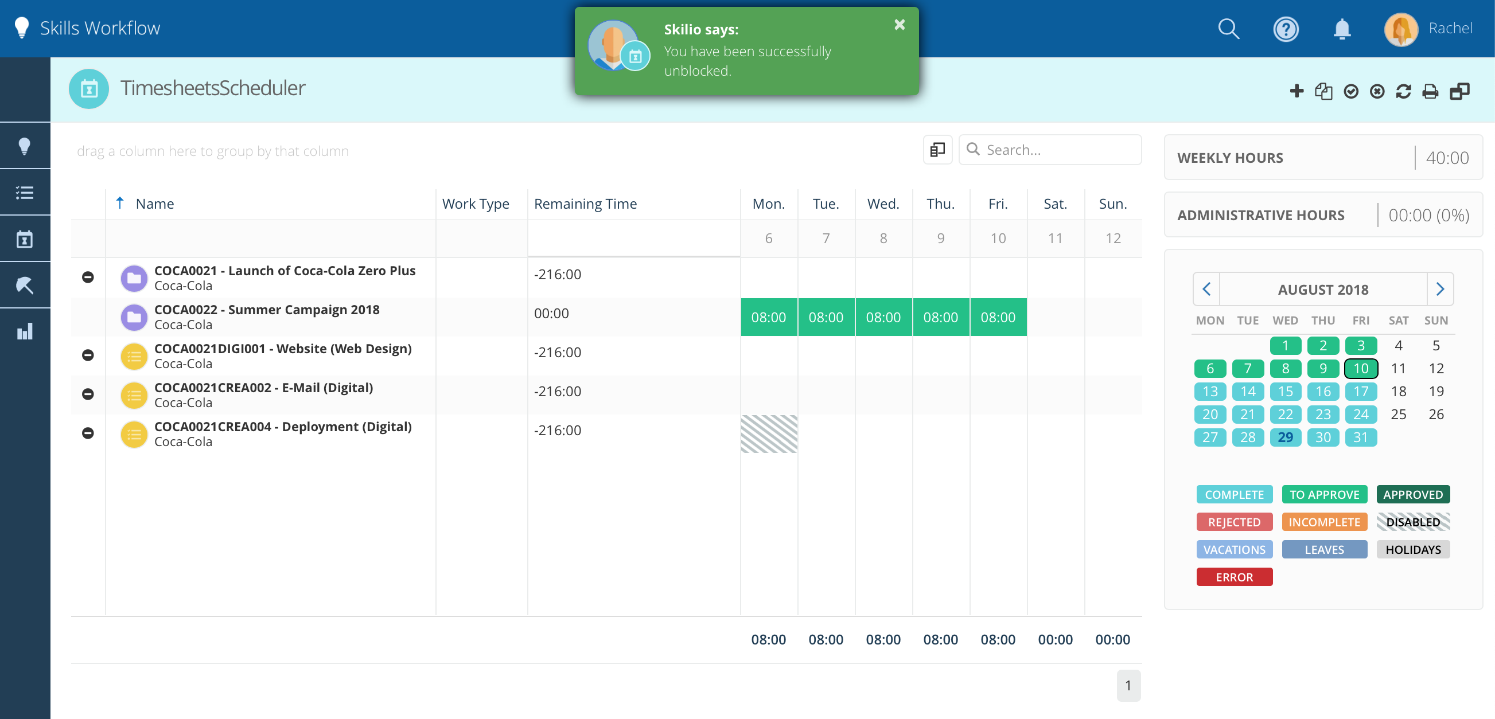The image size is (1495, 719).
Task: Click the COMPLETE legend swatch
Action: click(1234, 495)
